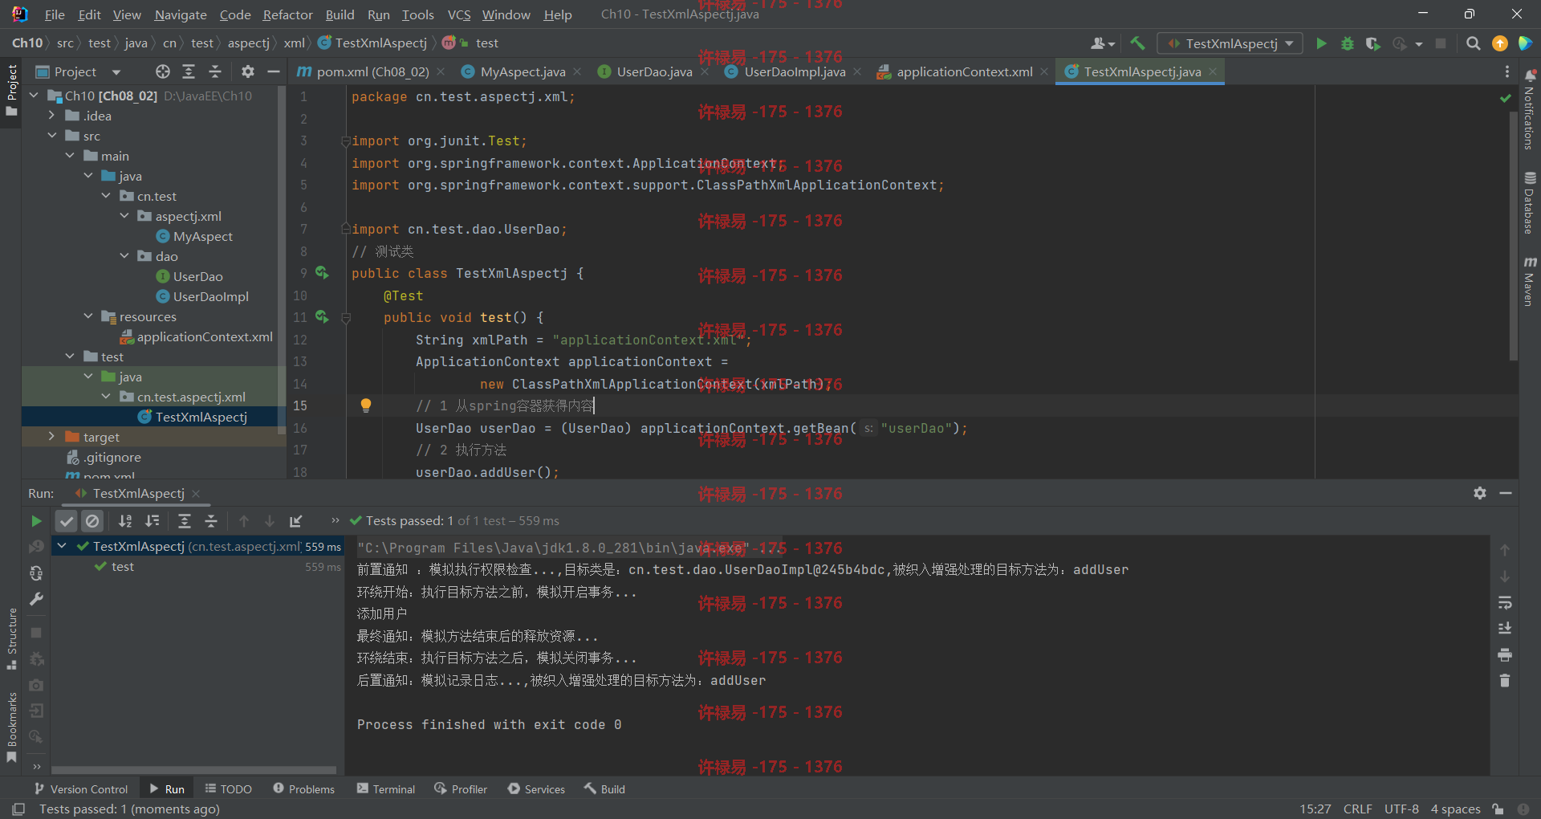Open Project panel settings gear
The width and height of the screenshot is (1541, 819).
coord(248,71)
